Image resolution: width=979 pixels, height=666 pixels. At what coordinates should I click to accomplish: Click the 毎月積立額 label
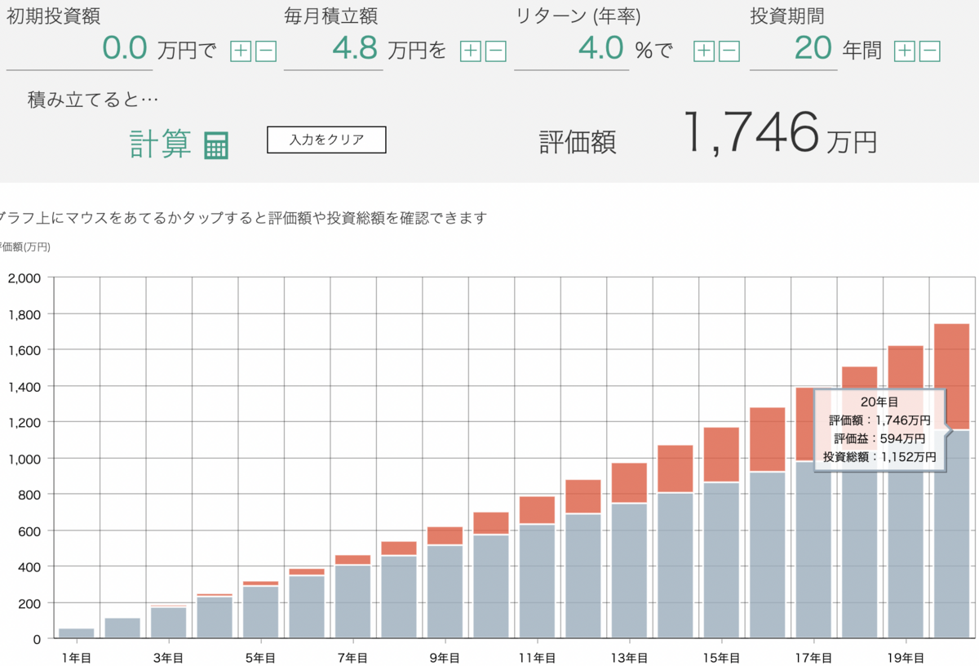pyautogui.click(x=331, y=16)
